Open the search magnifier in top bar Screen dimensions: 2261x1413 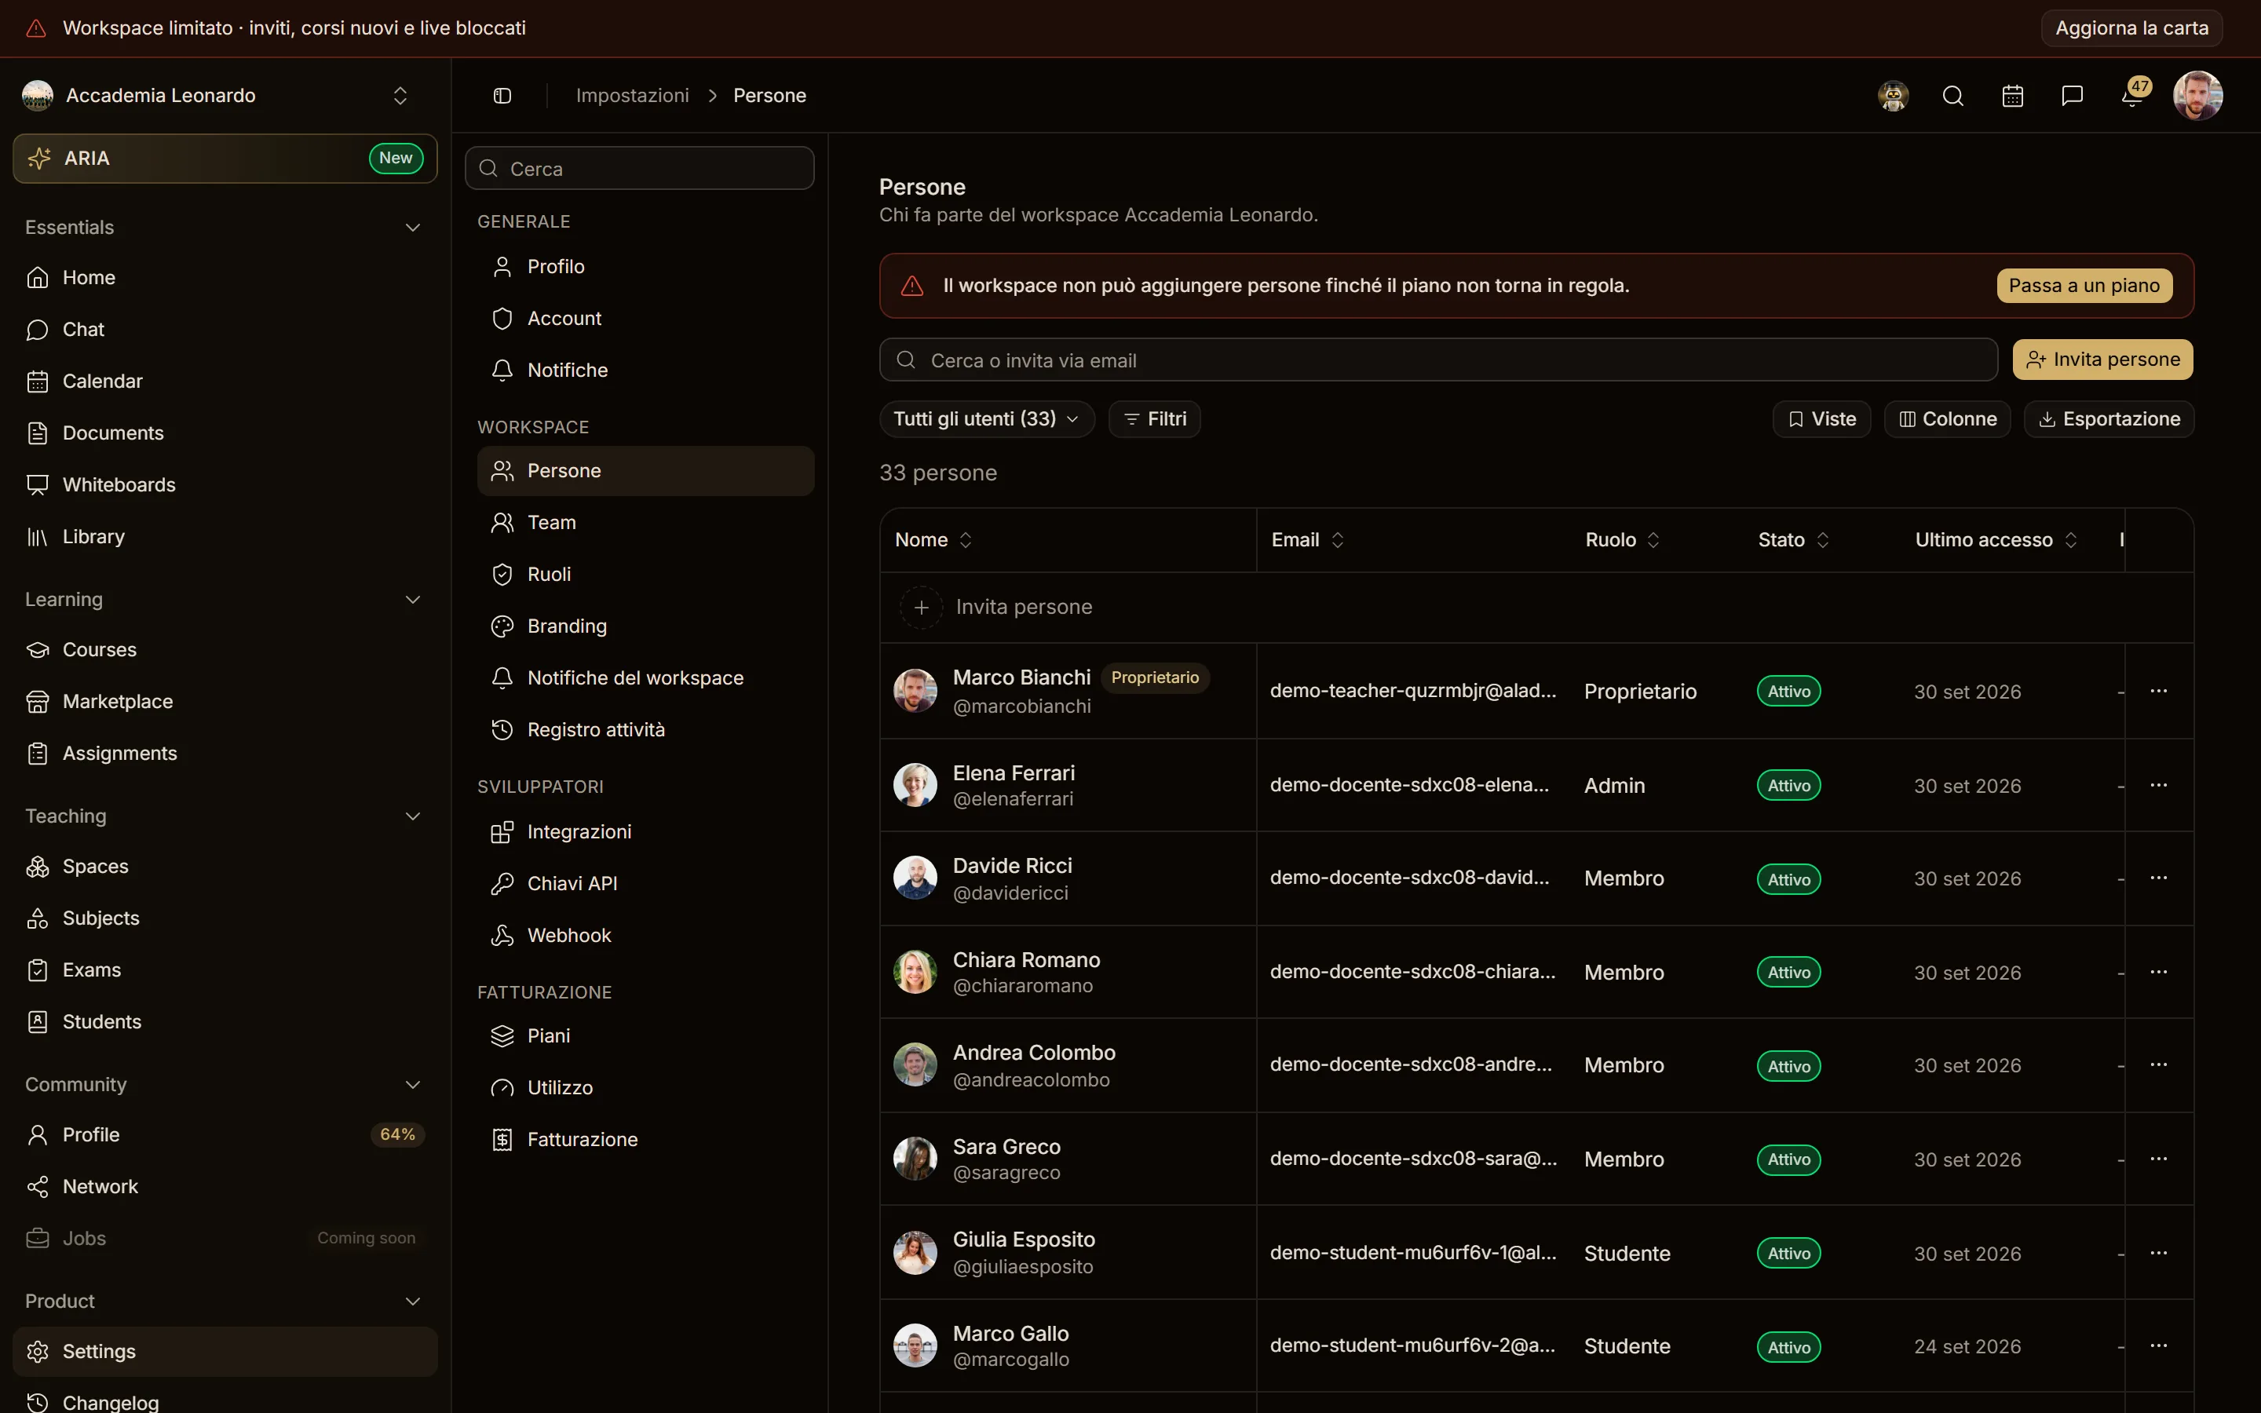click(x=1952, y=95)
